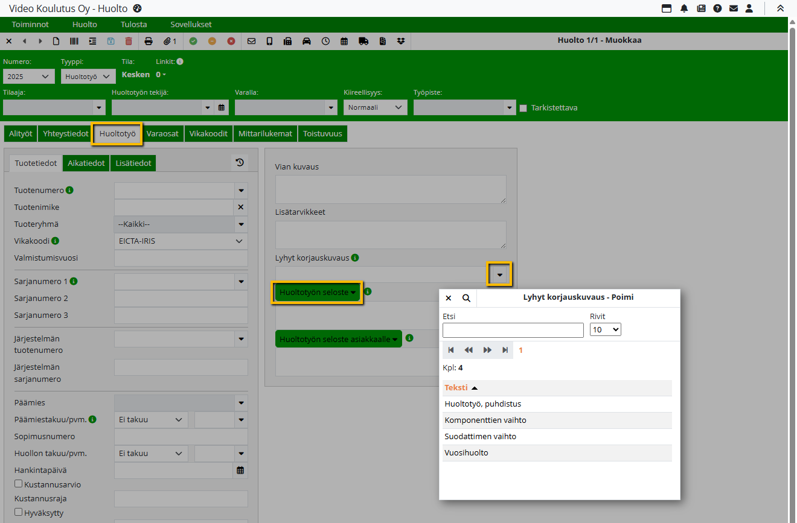Click the Etsi search field in the popup

point(513,330)
